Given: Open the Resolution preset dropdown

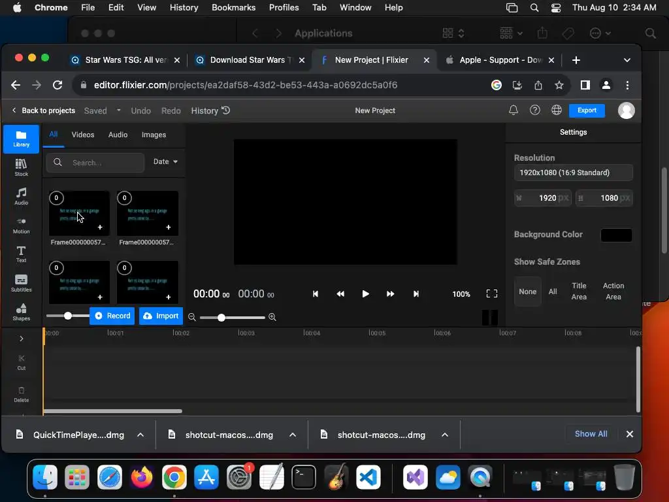Looking at the screenshot, I should click(x=573, y=173).
